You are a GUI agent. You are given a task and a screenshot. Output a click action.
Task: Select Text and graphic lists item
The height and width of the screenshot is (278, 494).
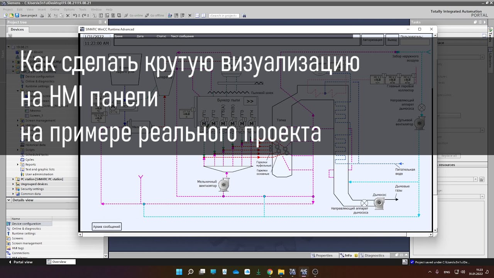[40, 169]
